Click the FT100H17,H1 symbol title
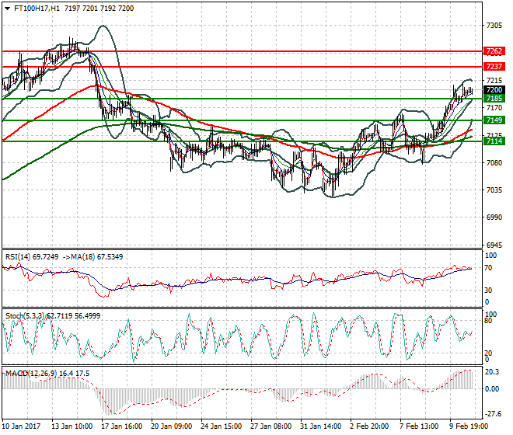 [x=37, y=9]
